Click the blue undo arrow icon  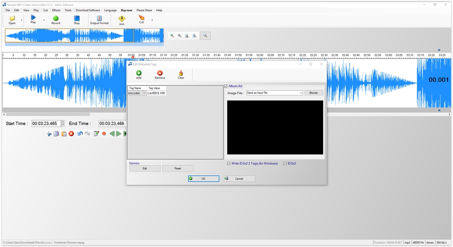point(80,134)
